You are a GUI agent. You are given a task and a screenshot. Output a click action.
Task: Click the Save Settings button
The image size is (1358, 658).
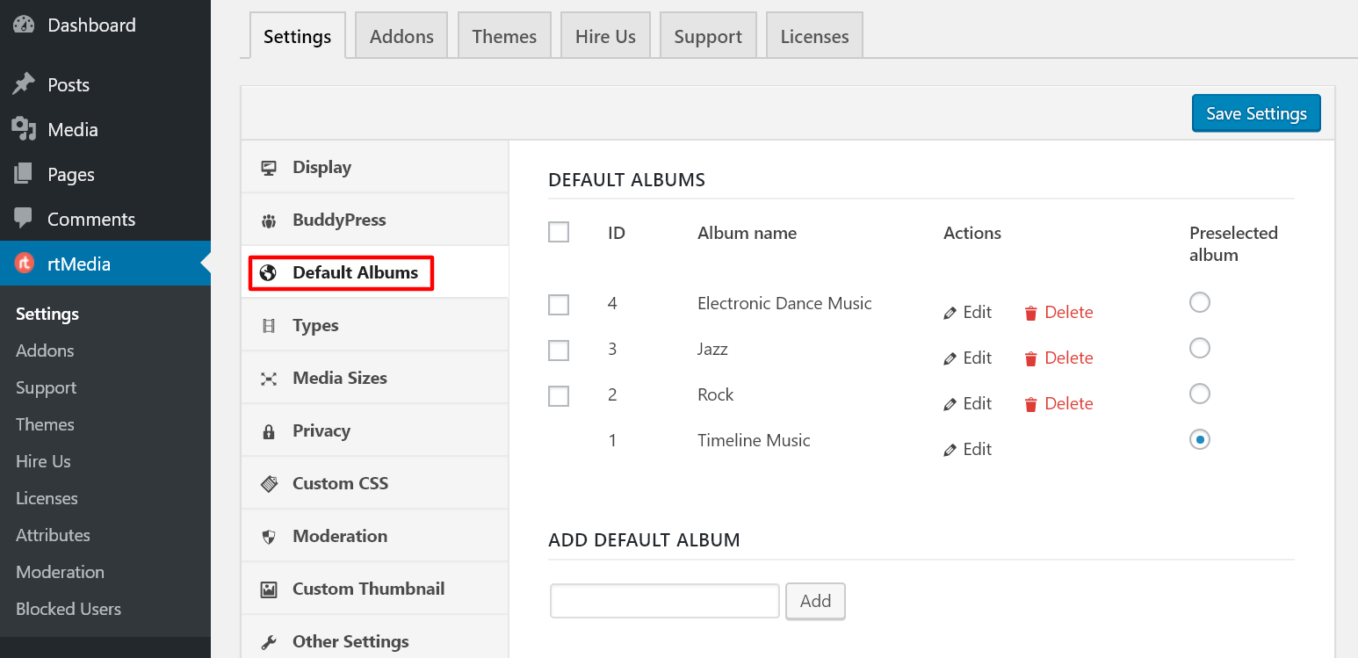[1256, 112]
